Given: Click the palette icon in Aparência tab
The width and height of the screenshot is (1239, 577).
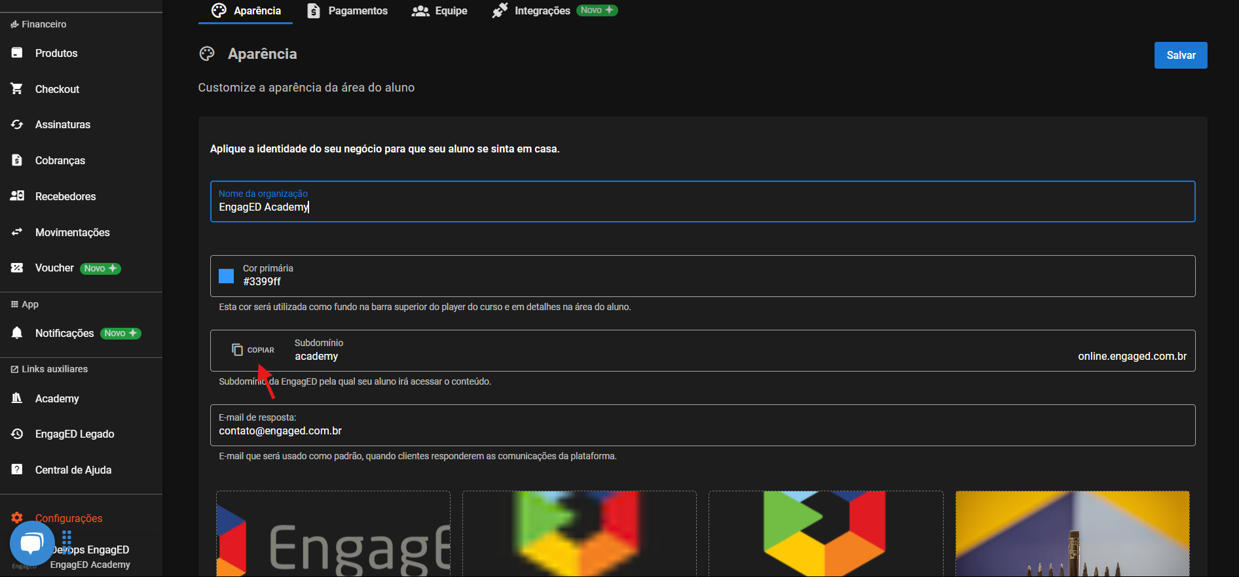Looking at the screenshot, I should pyautogui.click(x=219, y=10).
